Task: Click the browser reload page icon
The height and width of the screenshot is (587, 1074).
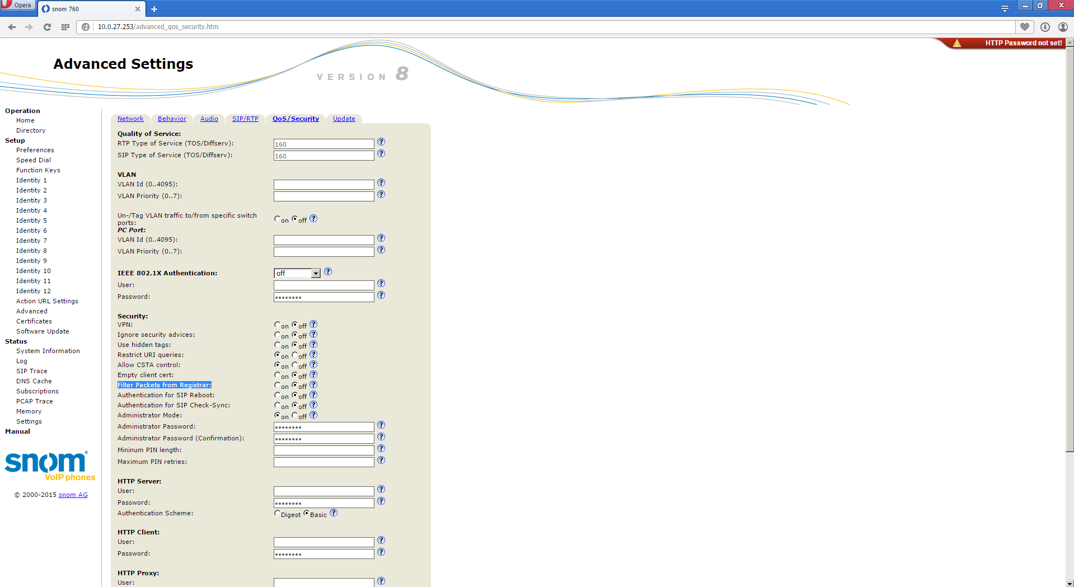Action: pos(47,27)
